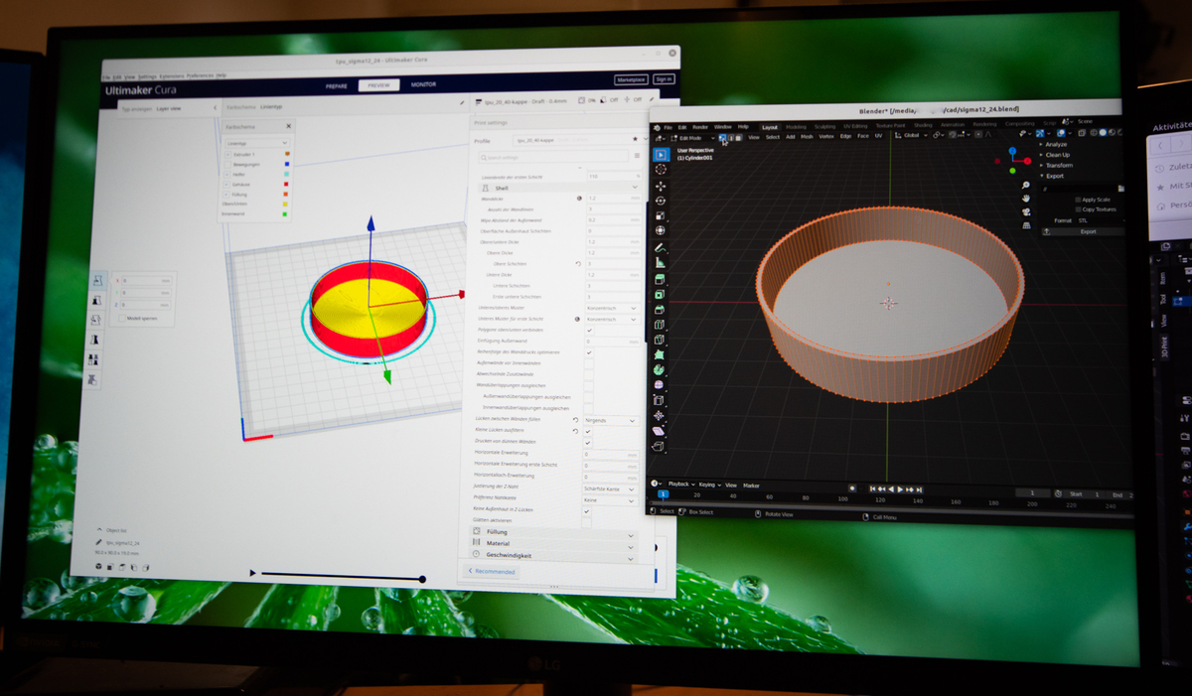
Task: Click the Blender viewport pan hand icon
Action: click(1026, 198)
